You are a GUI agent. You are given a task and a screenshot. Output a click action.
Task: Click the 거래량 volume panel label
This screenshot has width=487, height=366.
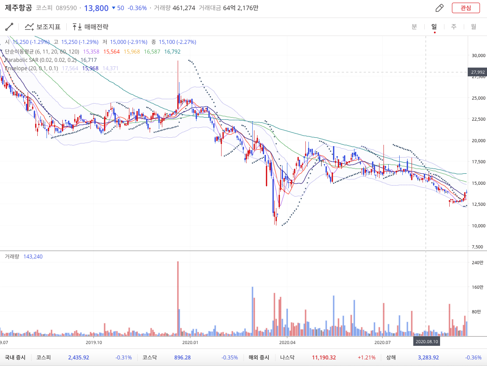12,256
